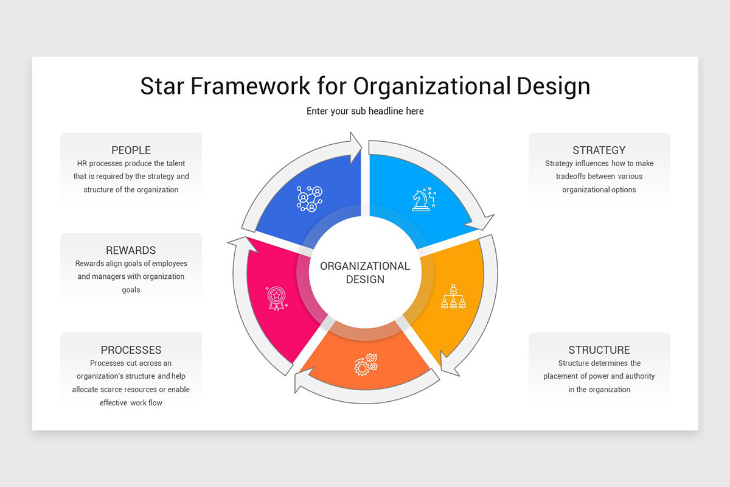Click the chess knight Strategy icon
This screenshot has height=487, width=730.
[x=423, y=198]
